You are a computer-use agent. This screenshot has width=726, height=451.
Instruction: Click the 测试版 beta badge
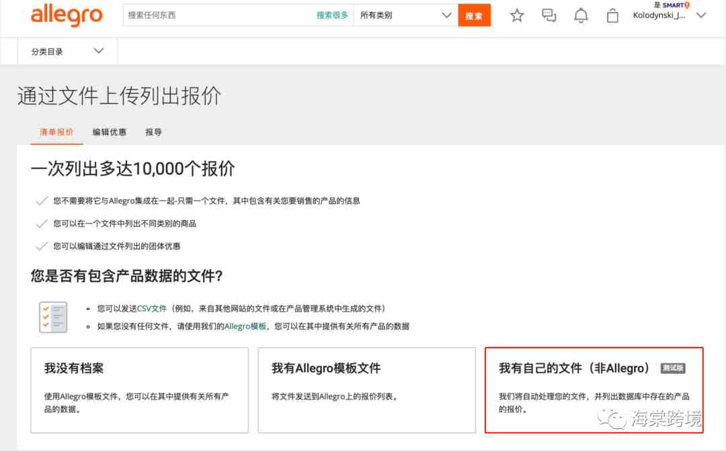673,368
